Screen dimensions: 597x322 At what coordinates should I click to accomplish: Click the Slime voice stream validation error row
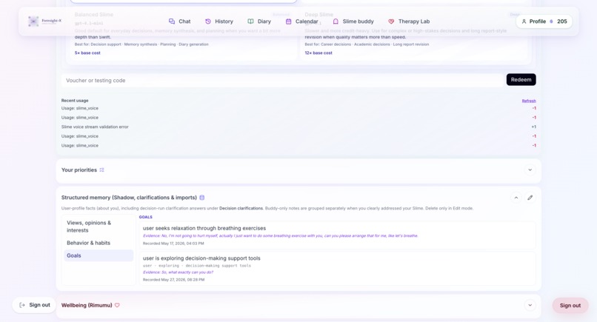298,127
